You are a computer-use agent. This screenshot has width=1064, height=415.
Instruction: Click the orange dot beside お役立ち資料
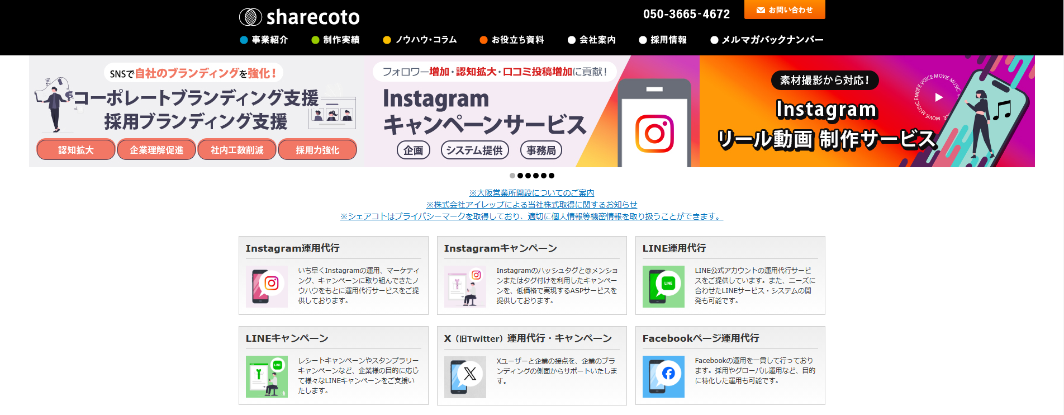(x=483, y=40)
